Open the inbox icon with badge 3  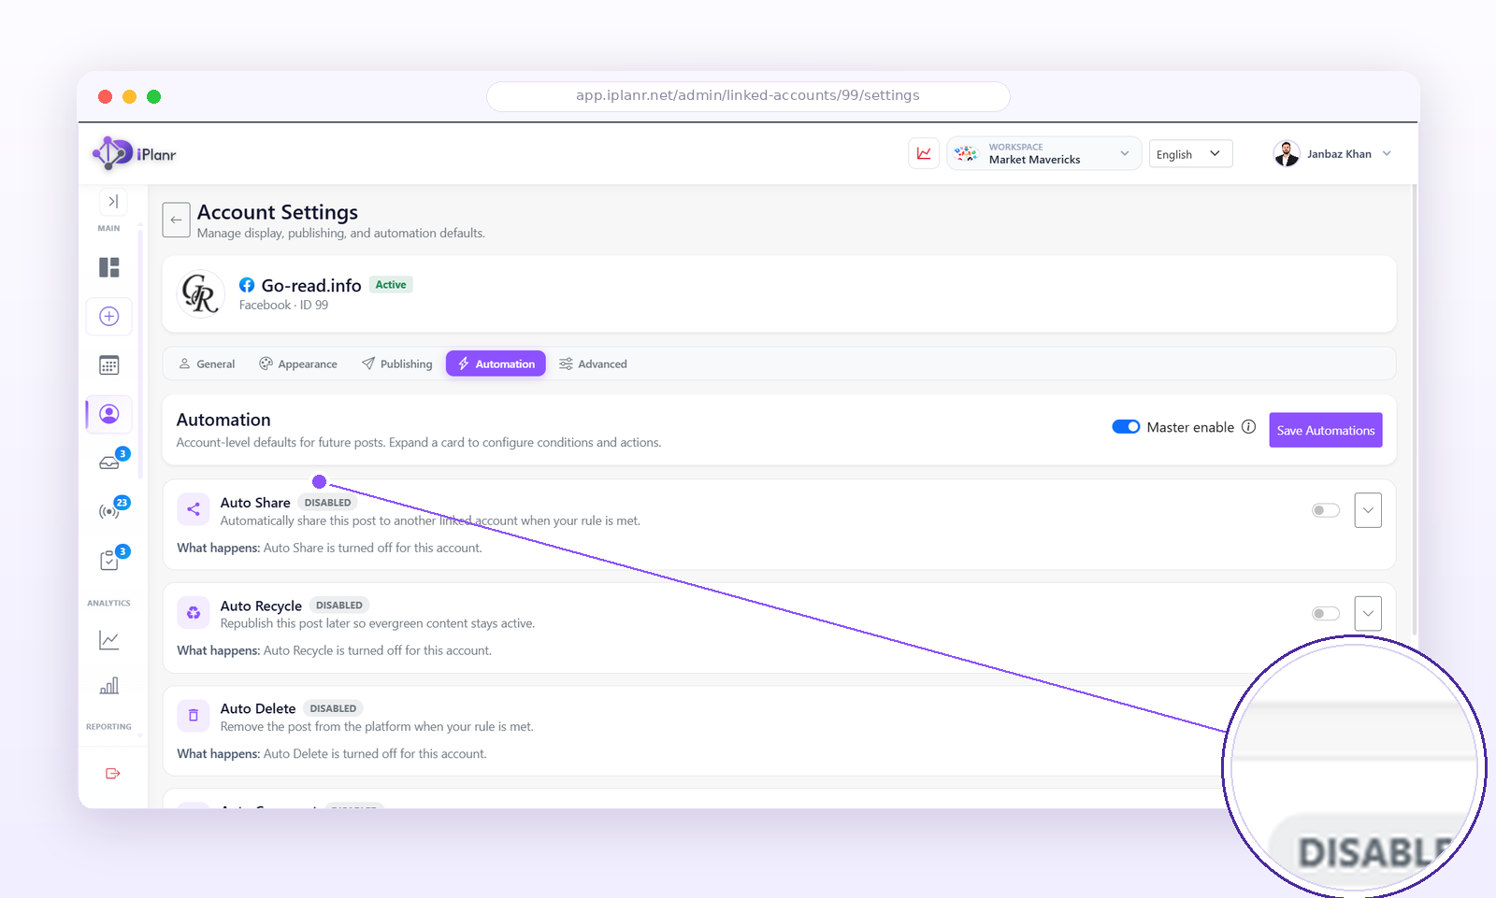coord(109,462)
